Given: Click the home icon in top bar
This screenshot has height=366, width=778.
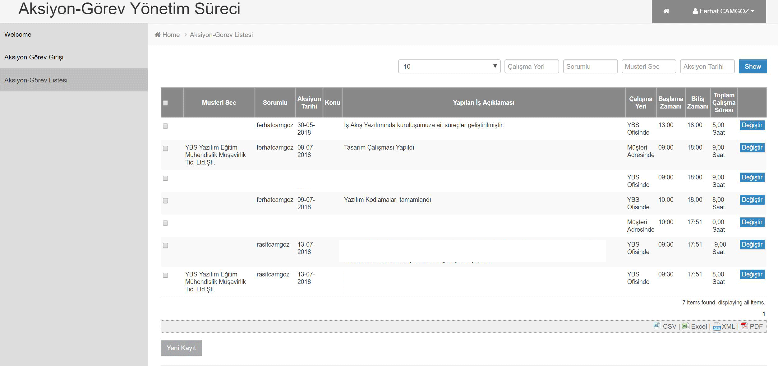Looking at the screenshot, I should coord(666,11).
